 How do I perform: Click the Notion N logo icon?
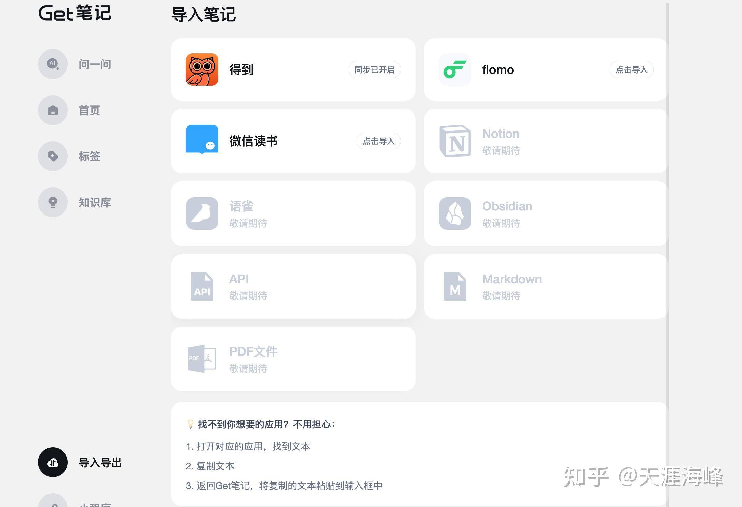point(455,141)
